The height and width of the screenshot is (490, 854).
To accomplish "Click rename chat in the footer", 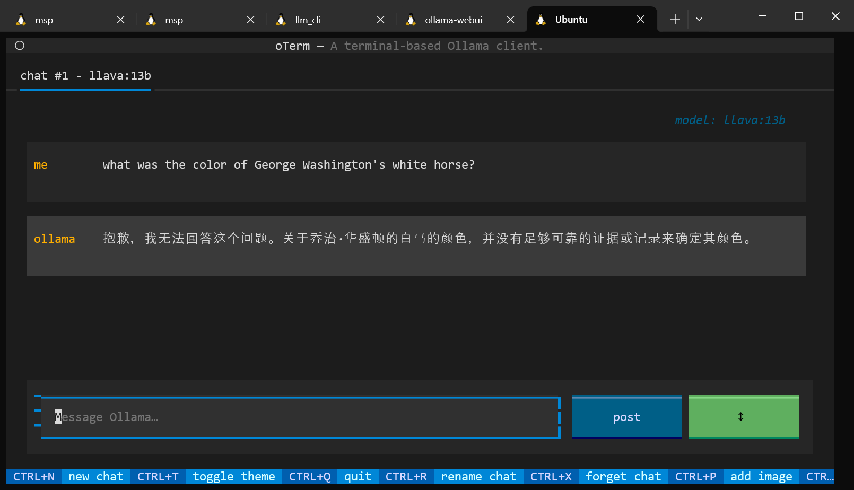I will 478,476.
